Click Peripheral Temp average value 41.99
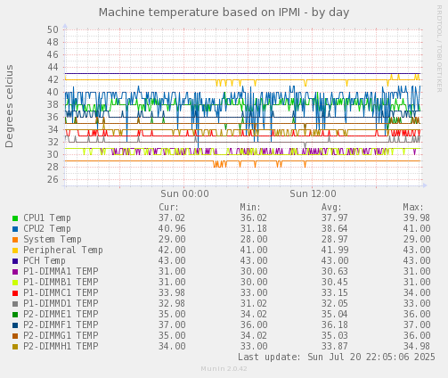The width and height of the screenshot is (448, 378). (335, 250)
